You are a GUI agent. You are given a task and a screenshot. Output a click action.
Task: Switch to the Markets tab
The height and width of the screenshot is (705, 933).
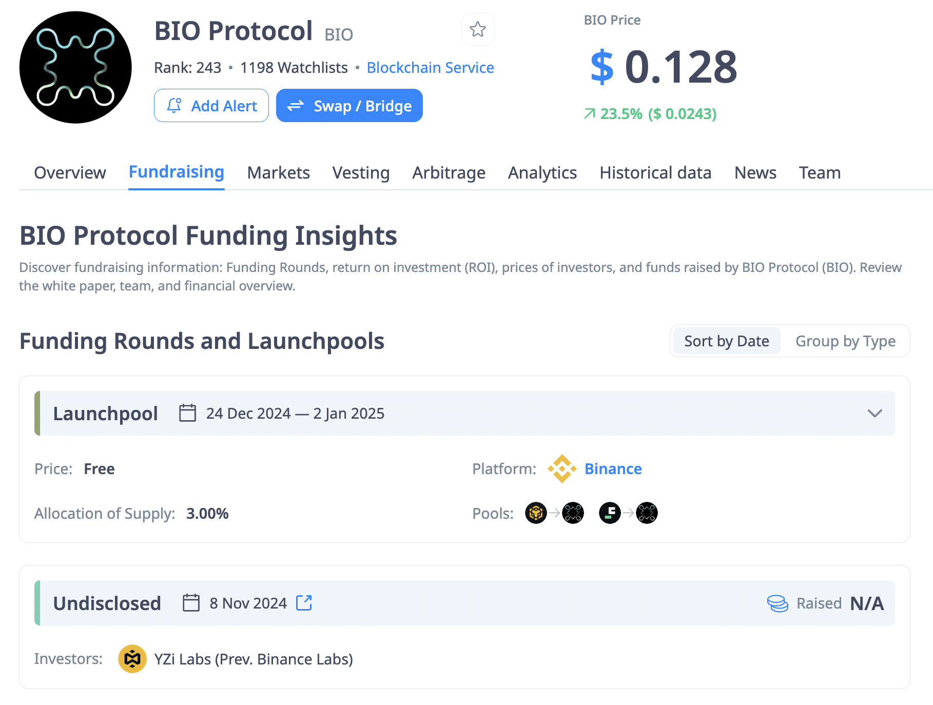(278, 173)
